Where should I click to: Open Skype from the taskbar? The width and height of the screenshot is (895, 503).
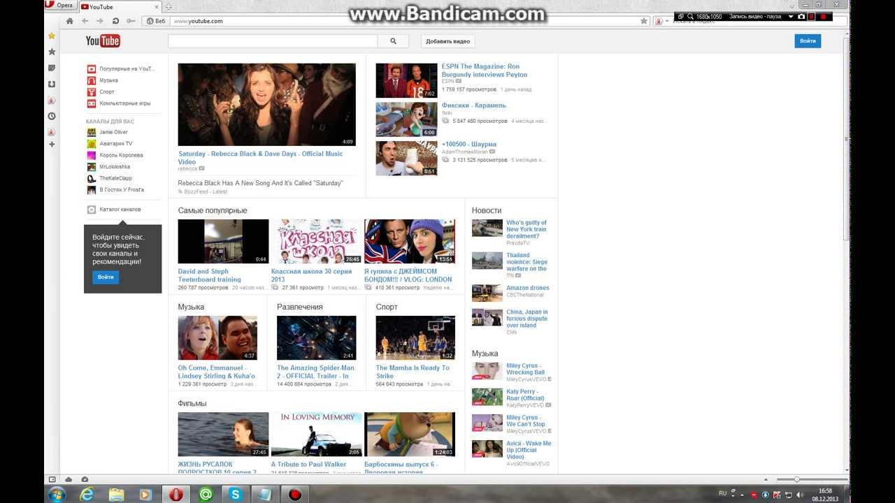tap(235, 494)
